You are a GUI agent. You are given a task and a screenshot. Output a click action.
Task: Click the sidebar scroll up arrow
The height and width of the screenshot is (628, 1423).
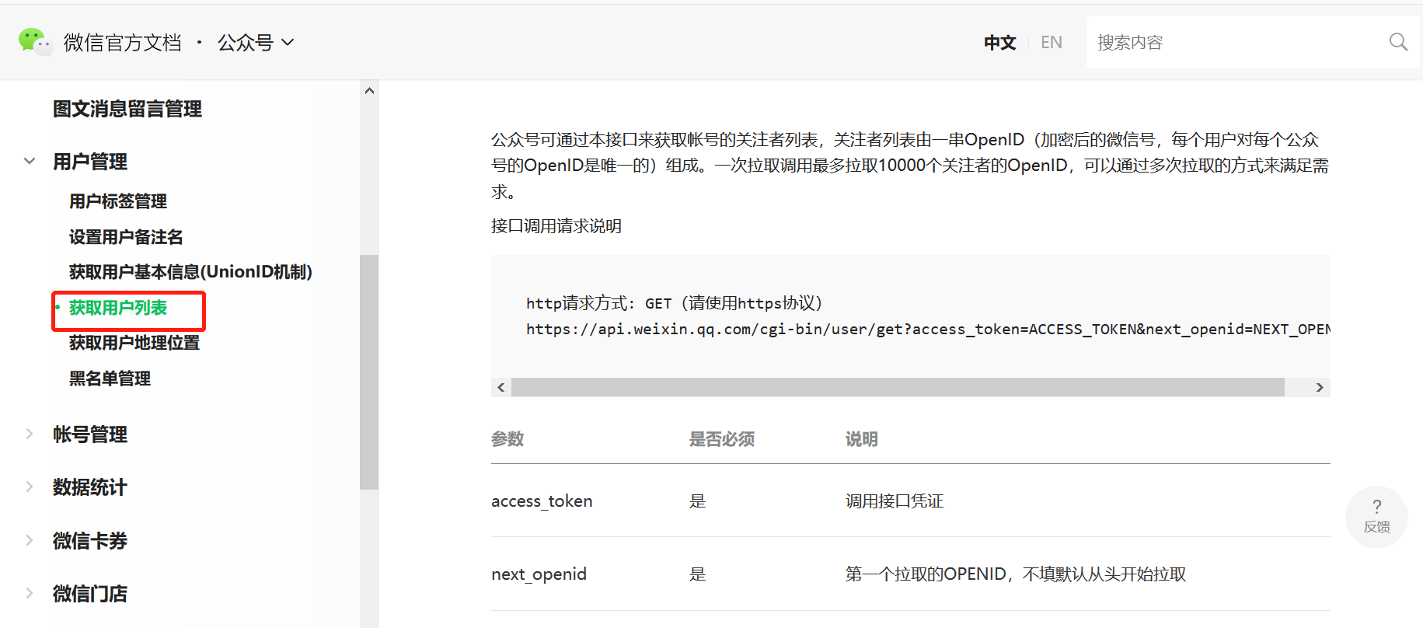point(369,91)
